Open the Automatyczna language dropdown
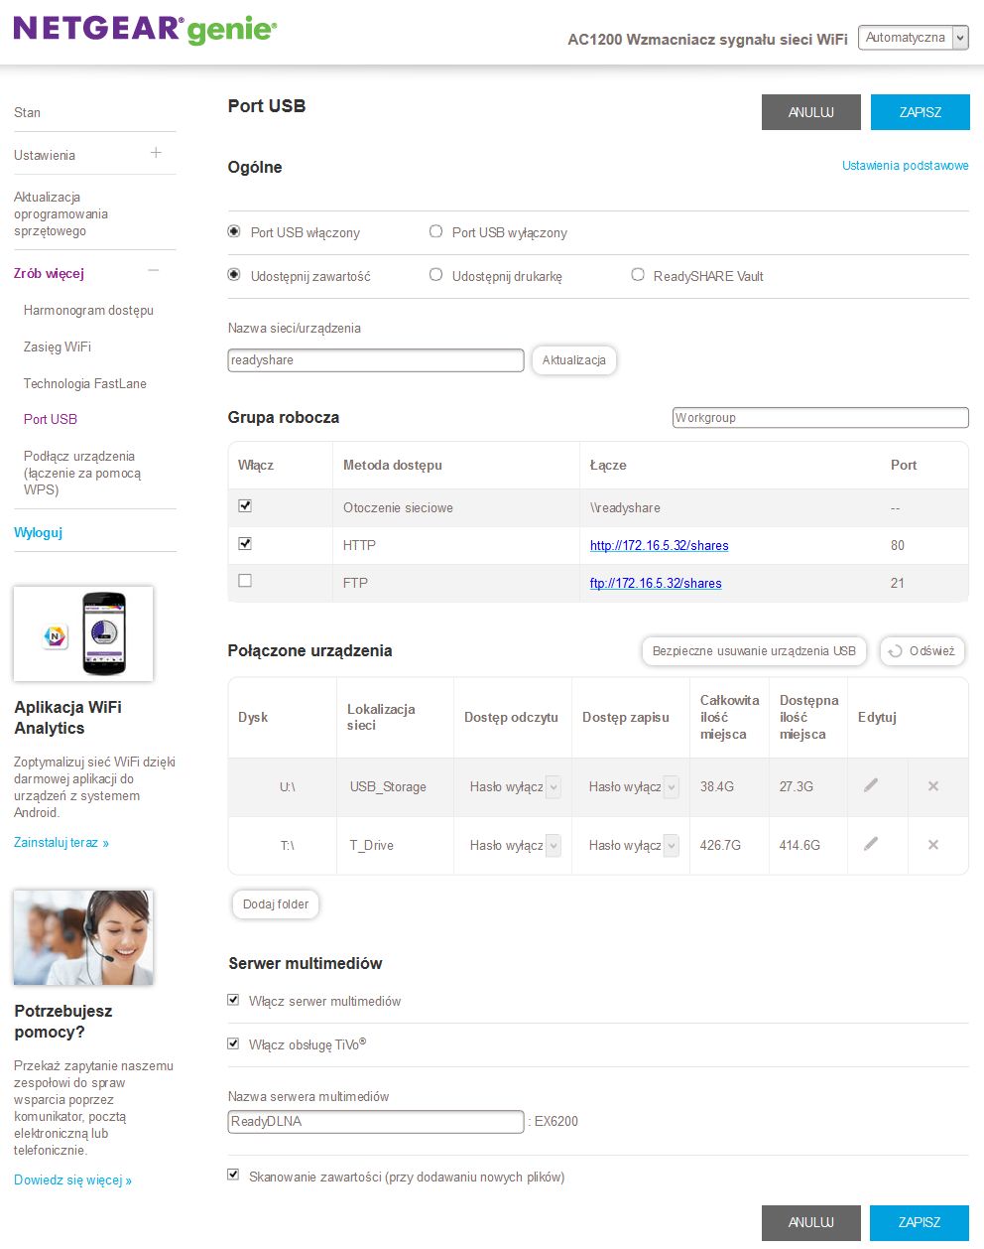This screenshot has width=984, height=1249. coord(913,38)
